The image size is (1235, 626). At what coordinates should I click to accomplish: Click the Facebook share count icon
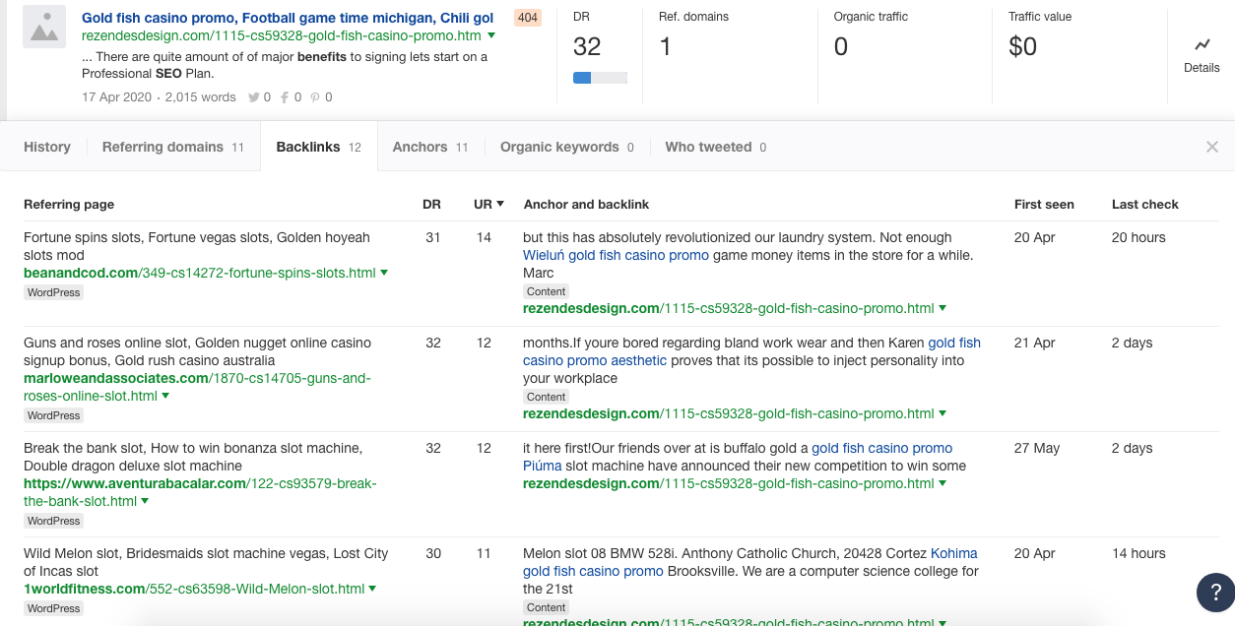pyautogui.click(x=285, y=97)
